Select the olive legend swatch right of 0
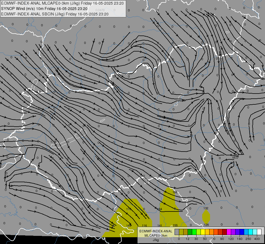The height and width of the screenshot is (244, 265). tap(181, 232)
